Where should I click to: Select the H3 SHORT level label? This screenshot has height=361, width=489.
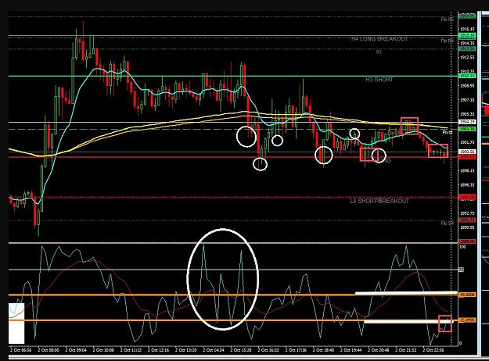coord(379,80)
